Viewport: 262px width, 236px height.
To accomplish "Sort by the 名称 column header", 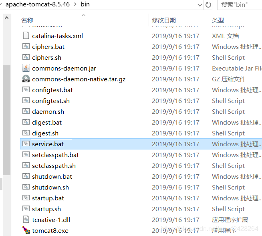I will pos(27,20).
